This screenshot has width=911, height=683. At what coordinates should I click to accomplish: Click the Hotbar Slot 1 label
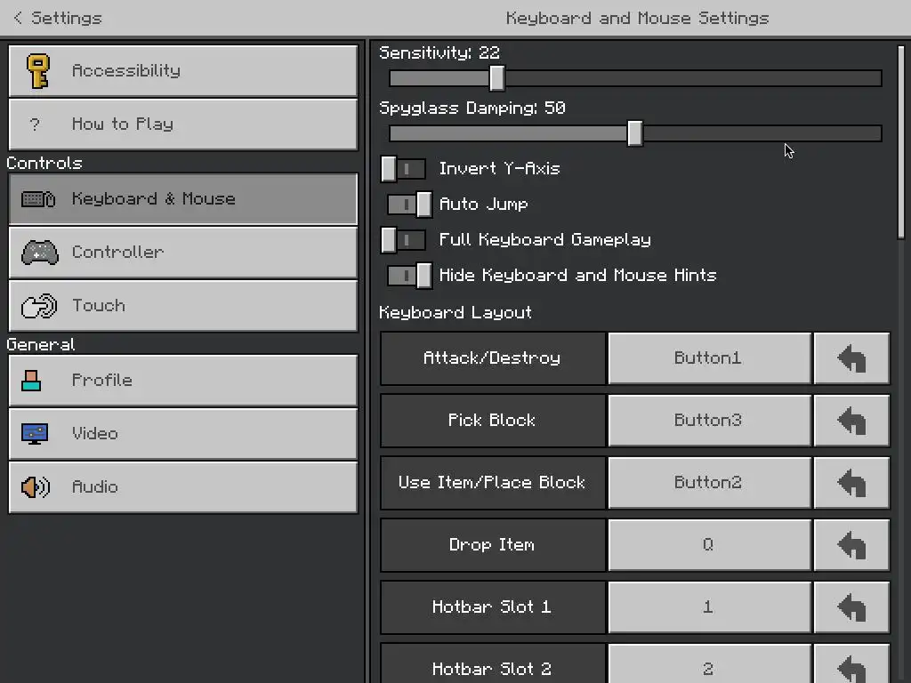click(x=492, y=607)
